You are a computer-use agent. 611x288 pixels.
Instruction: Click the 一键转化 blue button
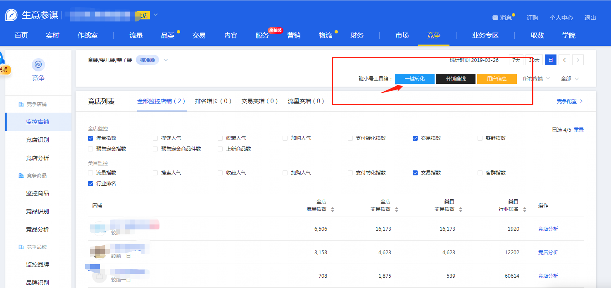[x=414, y=79]
